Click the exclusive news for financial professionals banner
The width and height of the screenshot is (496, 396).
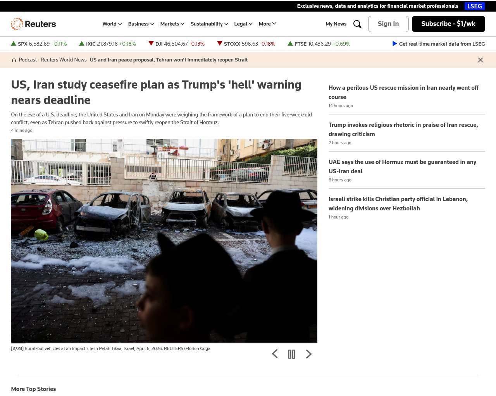click(377, 6)
